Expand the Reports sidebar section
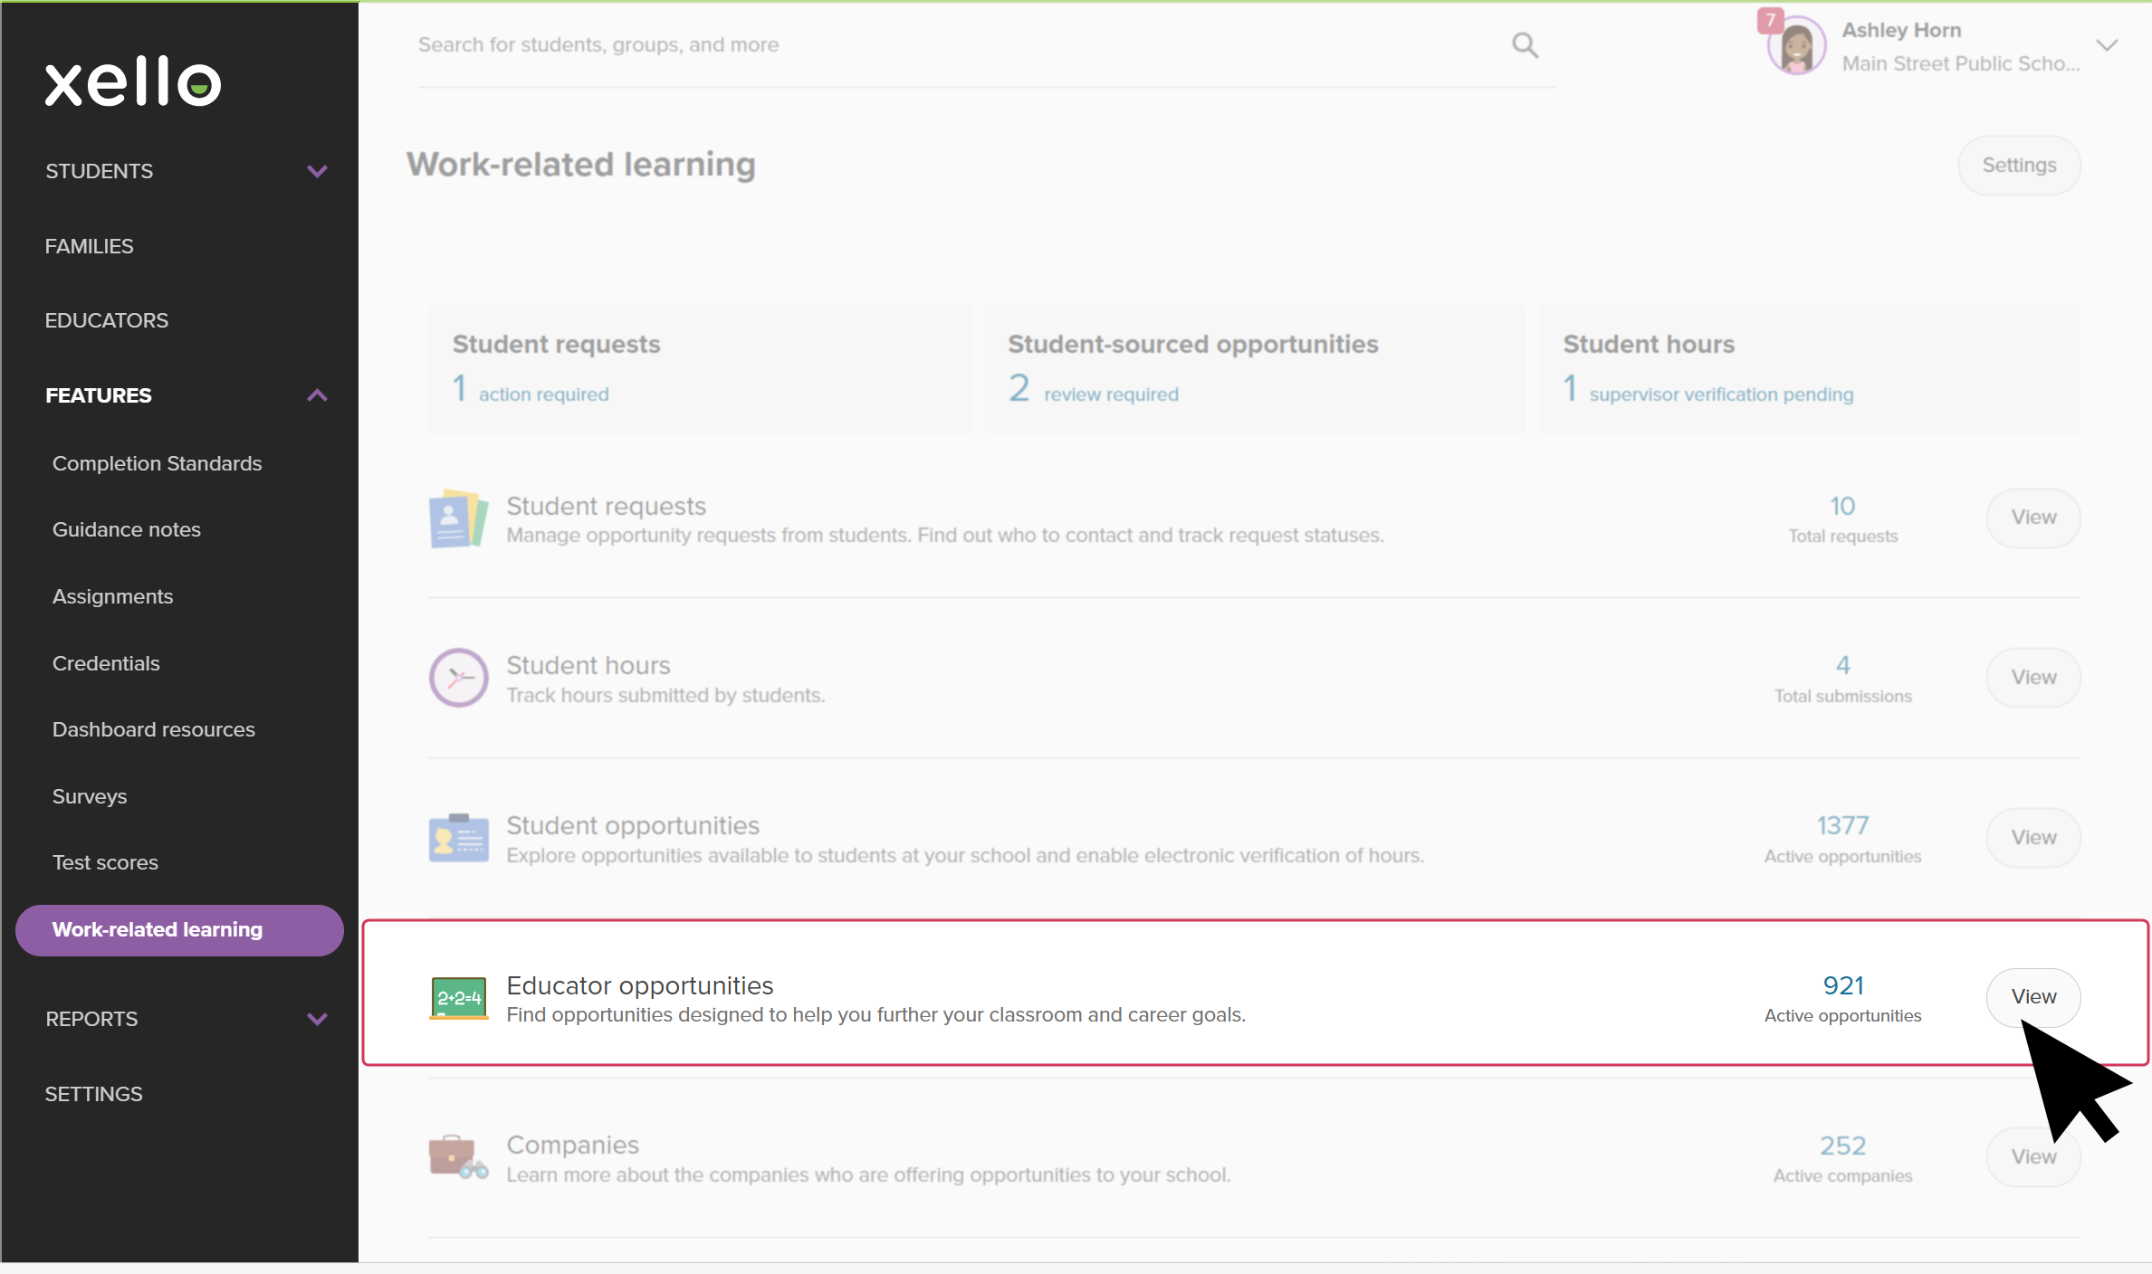 tap(317, 1019)
